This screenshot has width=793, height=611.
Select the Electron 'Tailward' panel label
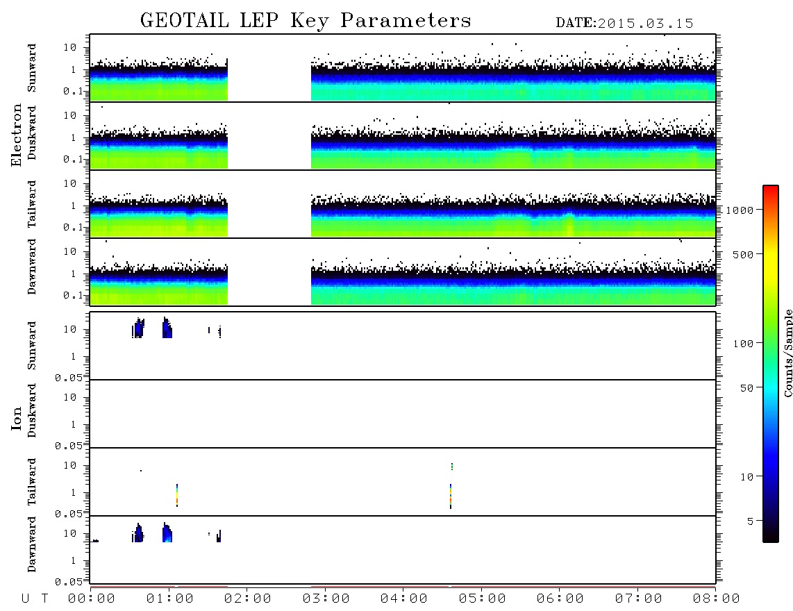coord(32,204)
